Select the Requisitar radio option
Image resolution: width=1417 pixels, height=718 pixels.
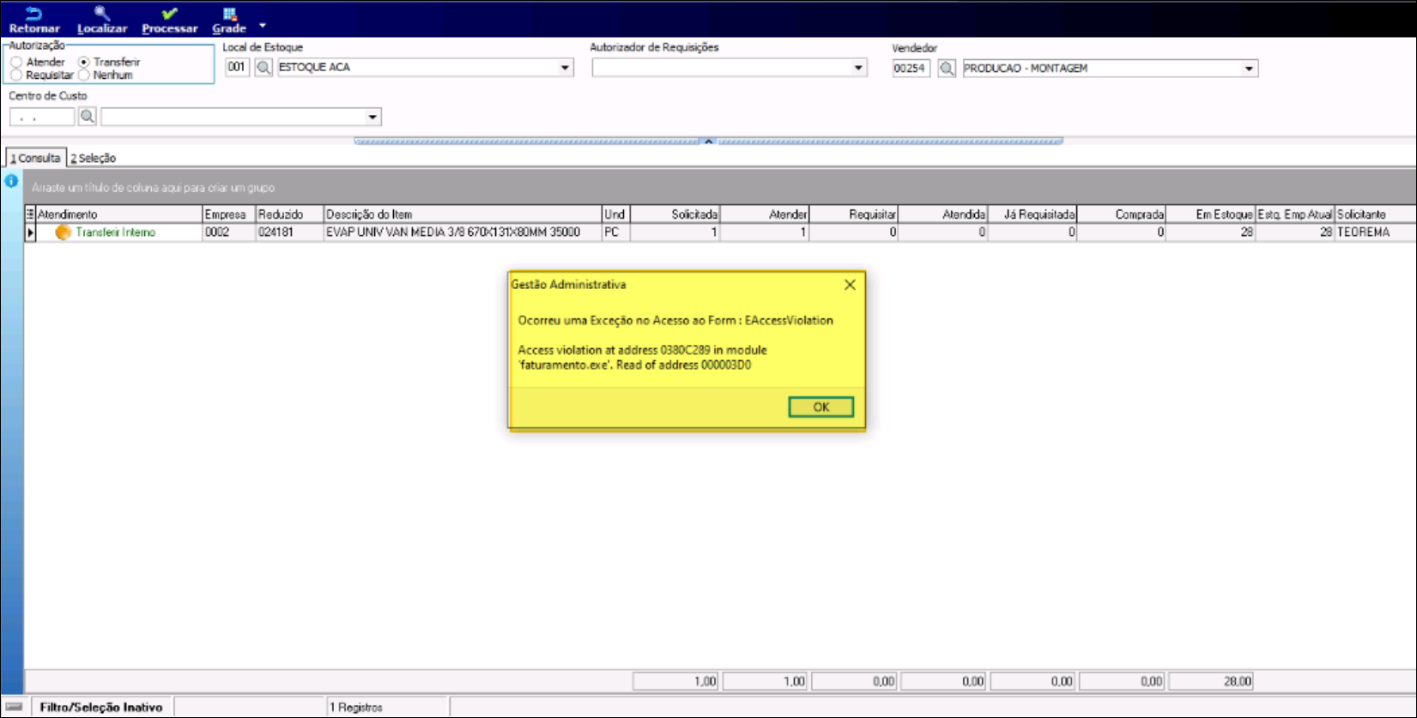(x=17, y=75)
